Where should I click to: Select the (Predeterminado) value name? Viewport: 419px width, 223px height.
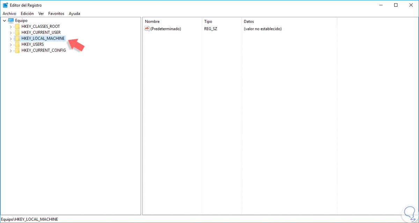coord(166,29)
